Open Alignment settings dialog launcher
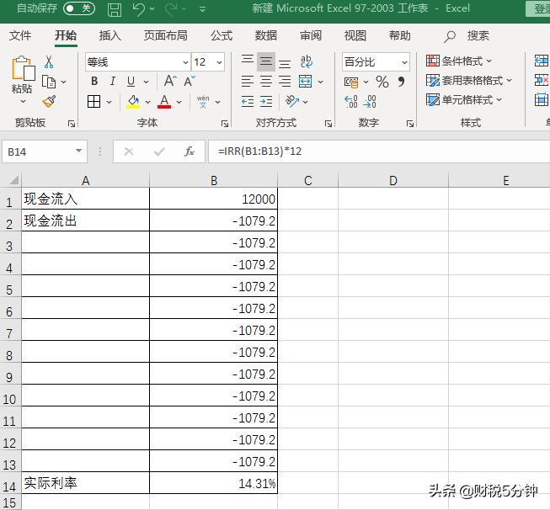Screen dimensions: 550x510 pyautogui.click(x=328, y=124)
